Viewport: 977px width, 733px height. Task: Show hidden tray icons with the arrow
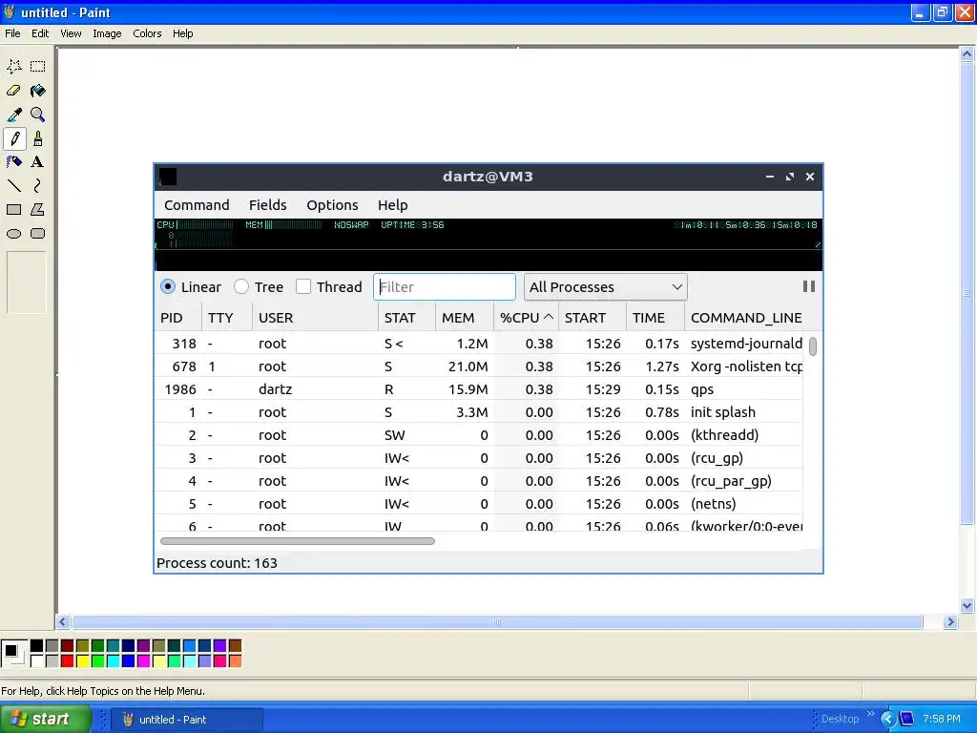[x=888, y=719]
